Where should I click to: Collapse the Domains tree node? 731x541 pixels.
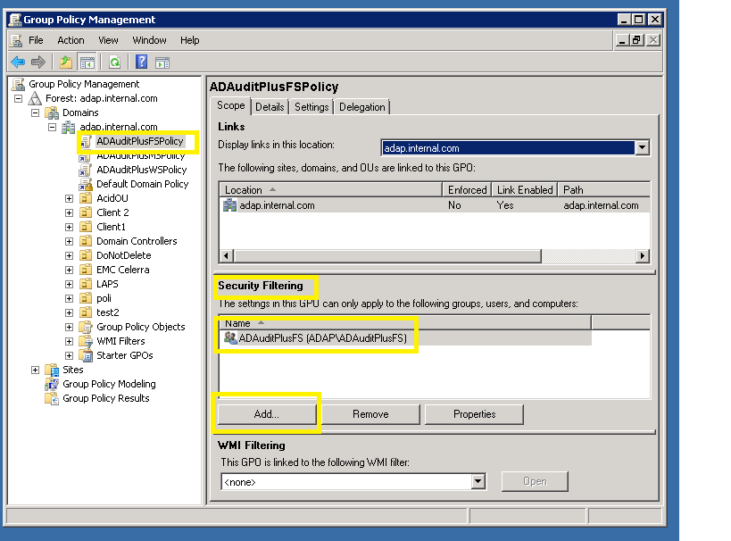point(36,112)
